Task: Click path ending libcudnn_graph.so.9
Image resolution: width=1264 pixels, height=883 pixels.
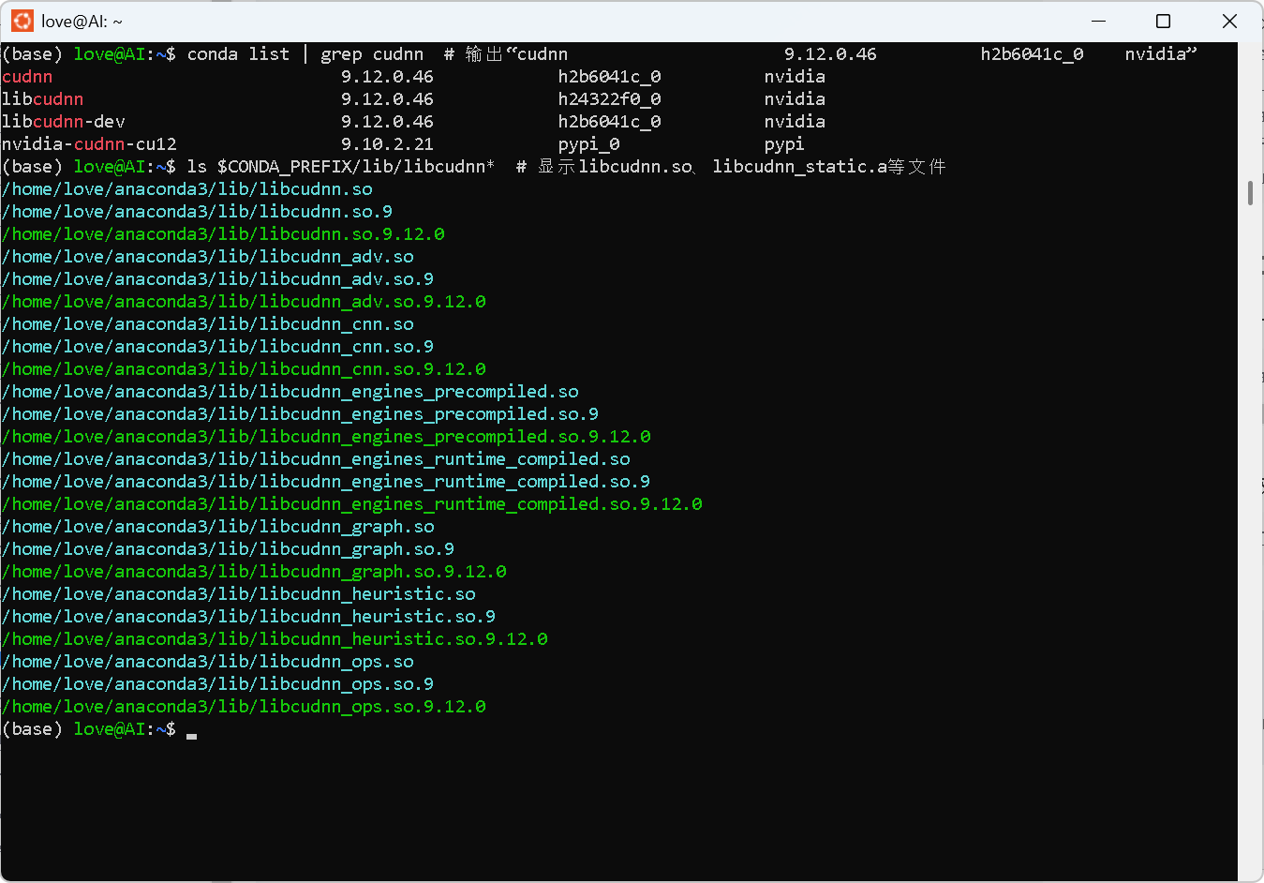Action: pyautogui.click(x=229, y=549)
